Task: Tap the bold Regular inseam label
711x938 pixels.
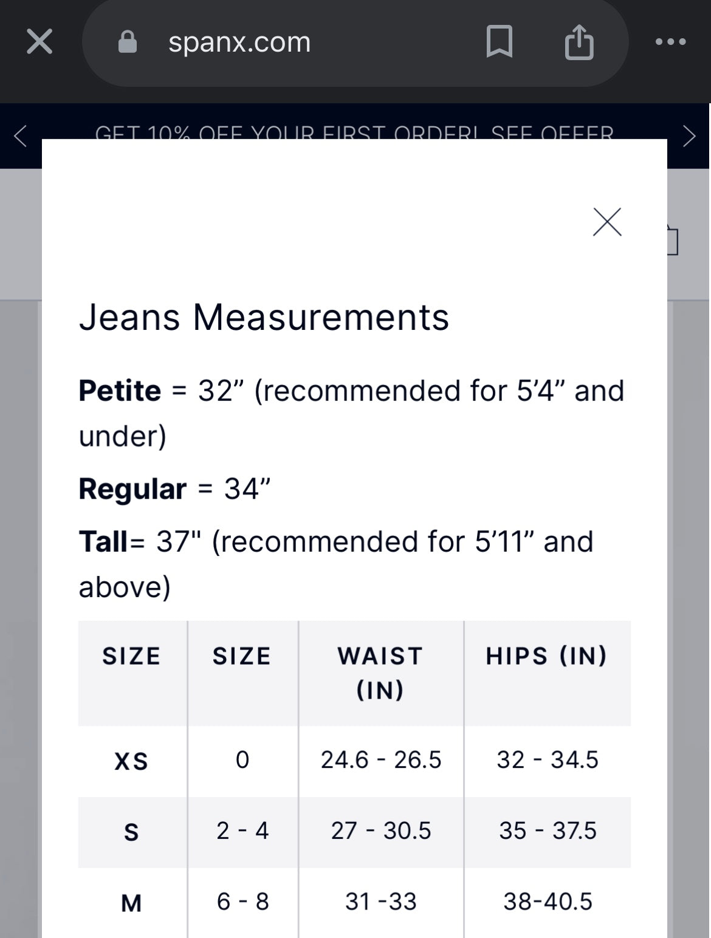Action: click(x=132, y=489)
